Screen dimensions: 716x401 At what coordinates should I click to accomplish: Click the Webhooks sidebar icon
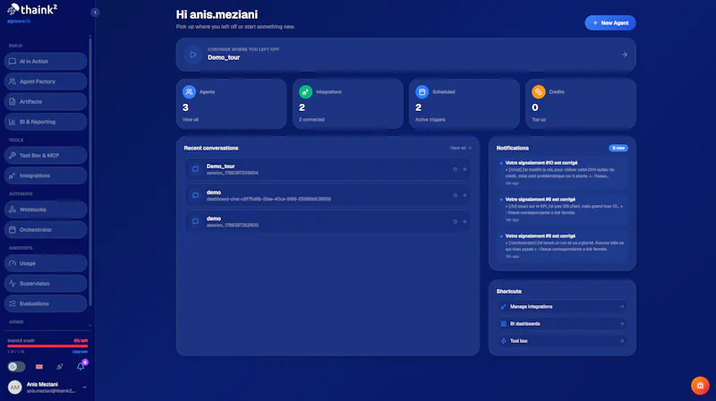pos(13,209)
